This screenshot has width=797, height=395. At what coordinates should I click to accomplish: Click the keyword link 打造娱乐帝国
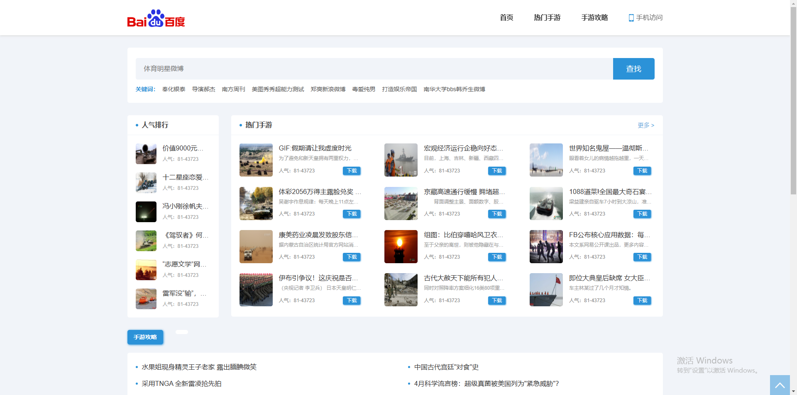399,90
